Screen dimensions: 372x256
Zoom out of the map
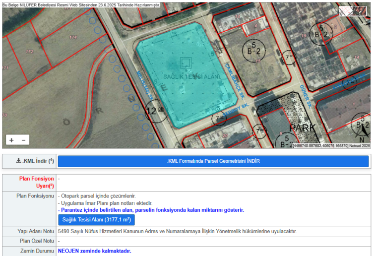[23, 140]
